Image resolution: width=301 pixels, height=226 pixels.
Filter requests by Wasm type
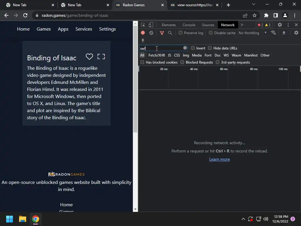tap(236, 55)
